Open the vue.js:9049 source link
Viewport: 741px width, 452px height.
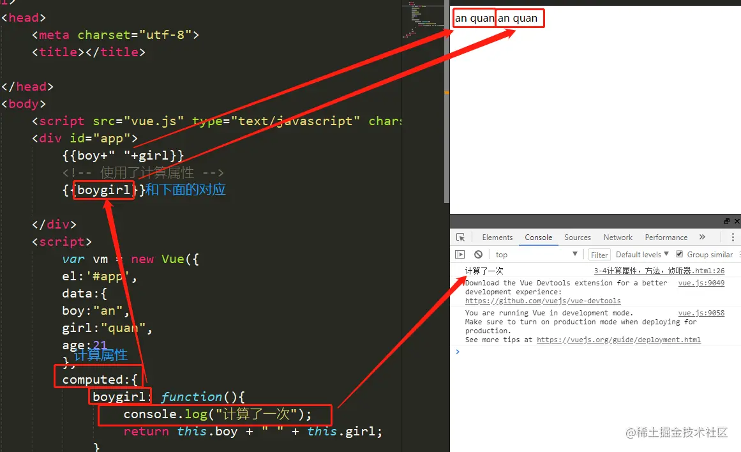coord(701,283)
